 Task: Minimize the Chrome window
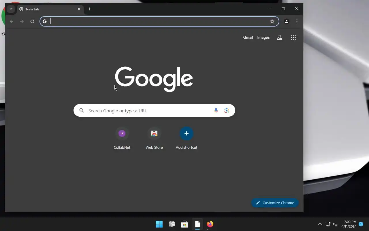270,9
